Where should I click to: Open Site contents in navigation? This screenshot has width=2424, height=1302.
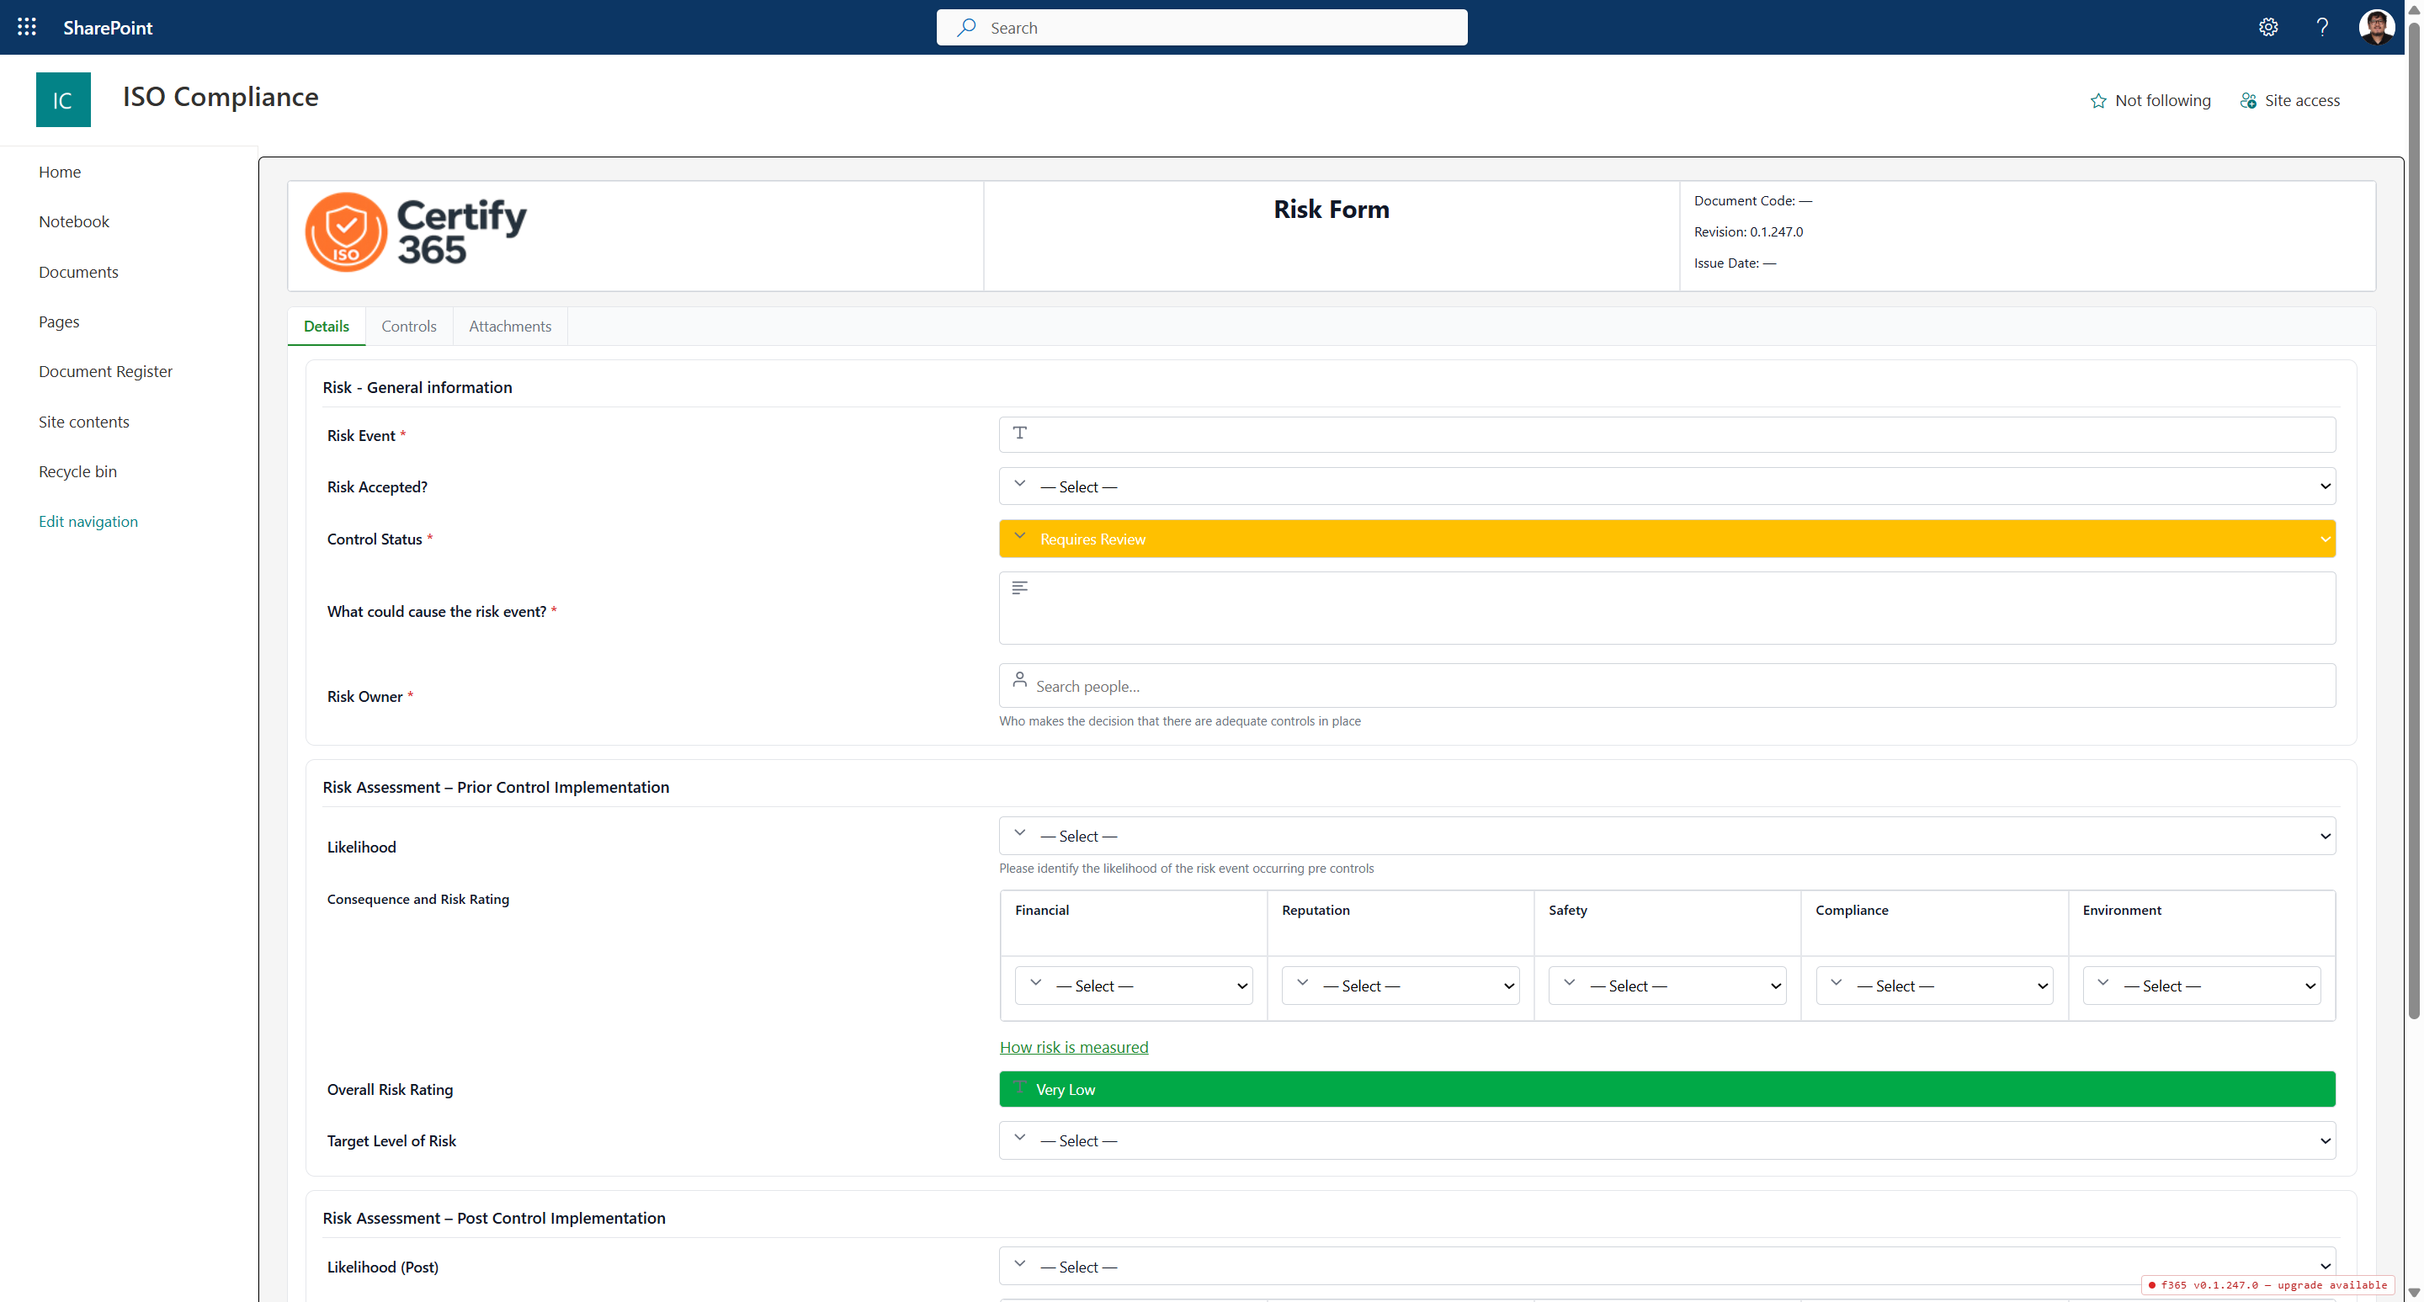coord(84,422)
